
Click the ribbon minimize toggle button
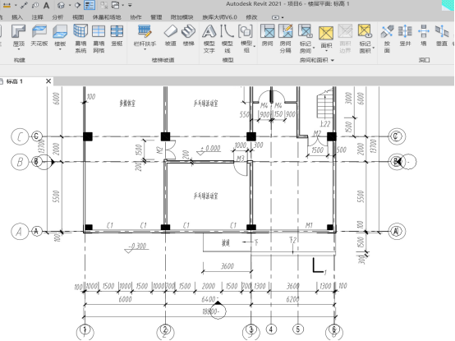pos(275,17)
